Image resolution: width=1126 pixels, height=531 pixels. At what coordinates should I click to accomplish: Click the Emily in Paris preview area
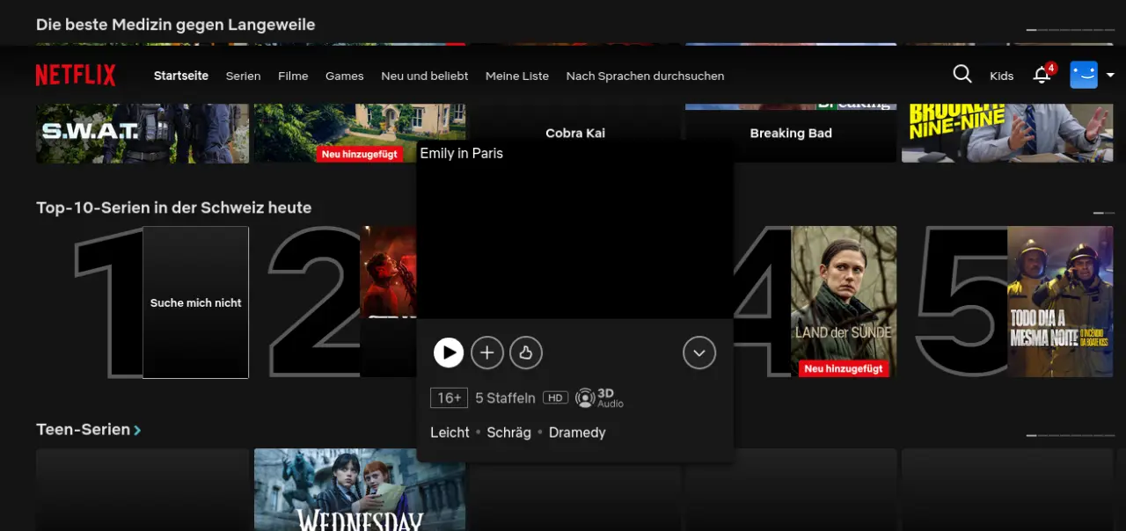click(x=575, y=229)
